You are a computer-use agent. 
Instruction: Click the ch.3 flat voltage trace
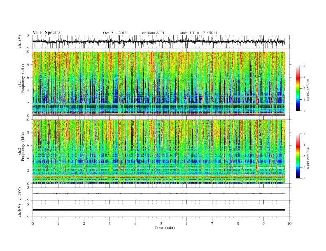point(158,194)
